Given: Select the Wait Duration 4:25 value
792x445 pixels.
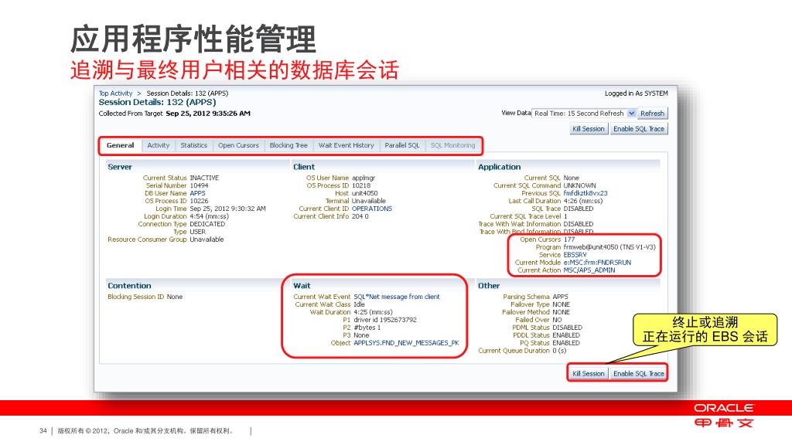Looking at the screenshot, I should 373,312.
